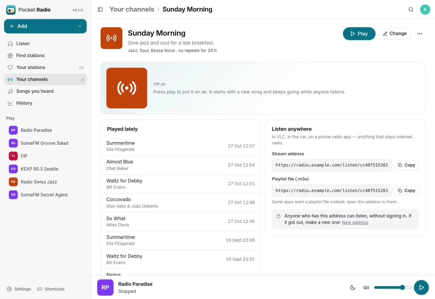The width and height of the screenshot is (435, 299).
Task: Go to the Listen page
Action: point(45,43)
